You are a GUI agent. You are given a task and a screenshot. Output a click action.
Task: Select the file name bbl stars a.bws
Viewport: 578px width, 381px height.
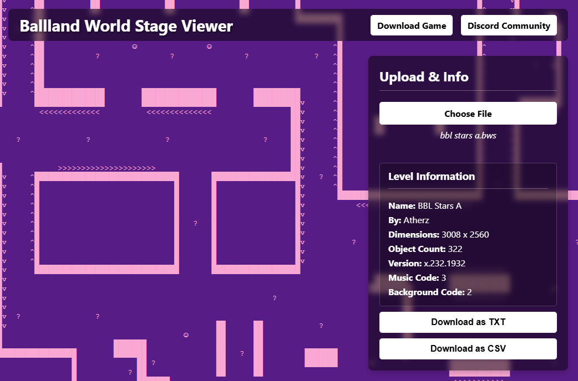point(468,136)
